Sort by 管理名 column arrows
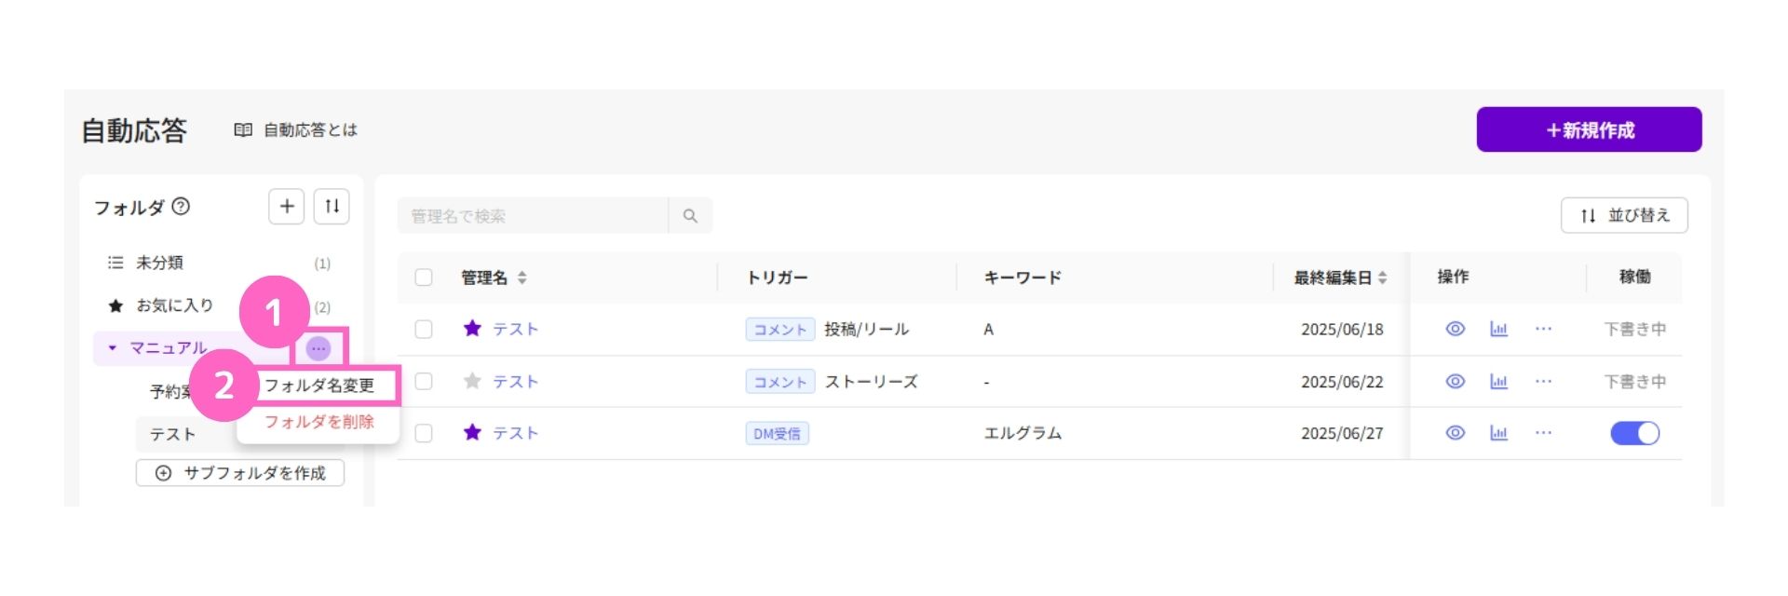1788x596 pixels. pyautogui.click(x=521, y=278)
